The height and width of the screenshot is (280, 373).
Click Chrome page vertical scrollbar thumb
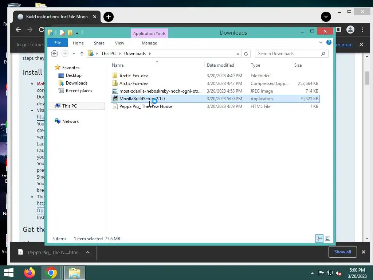click(367, 78)
